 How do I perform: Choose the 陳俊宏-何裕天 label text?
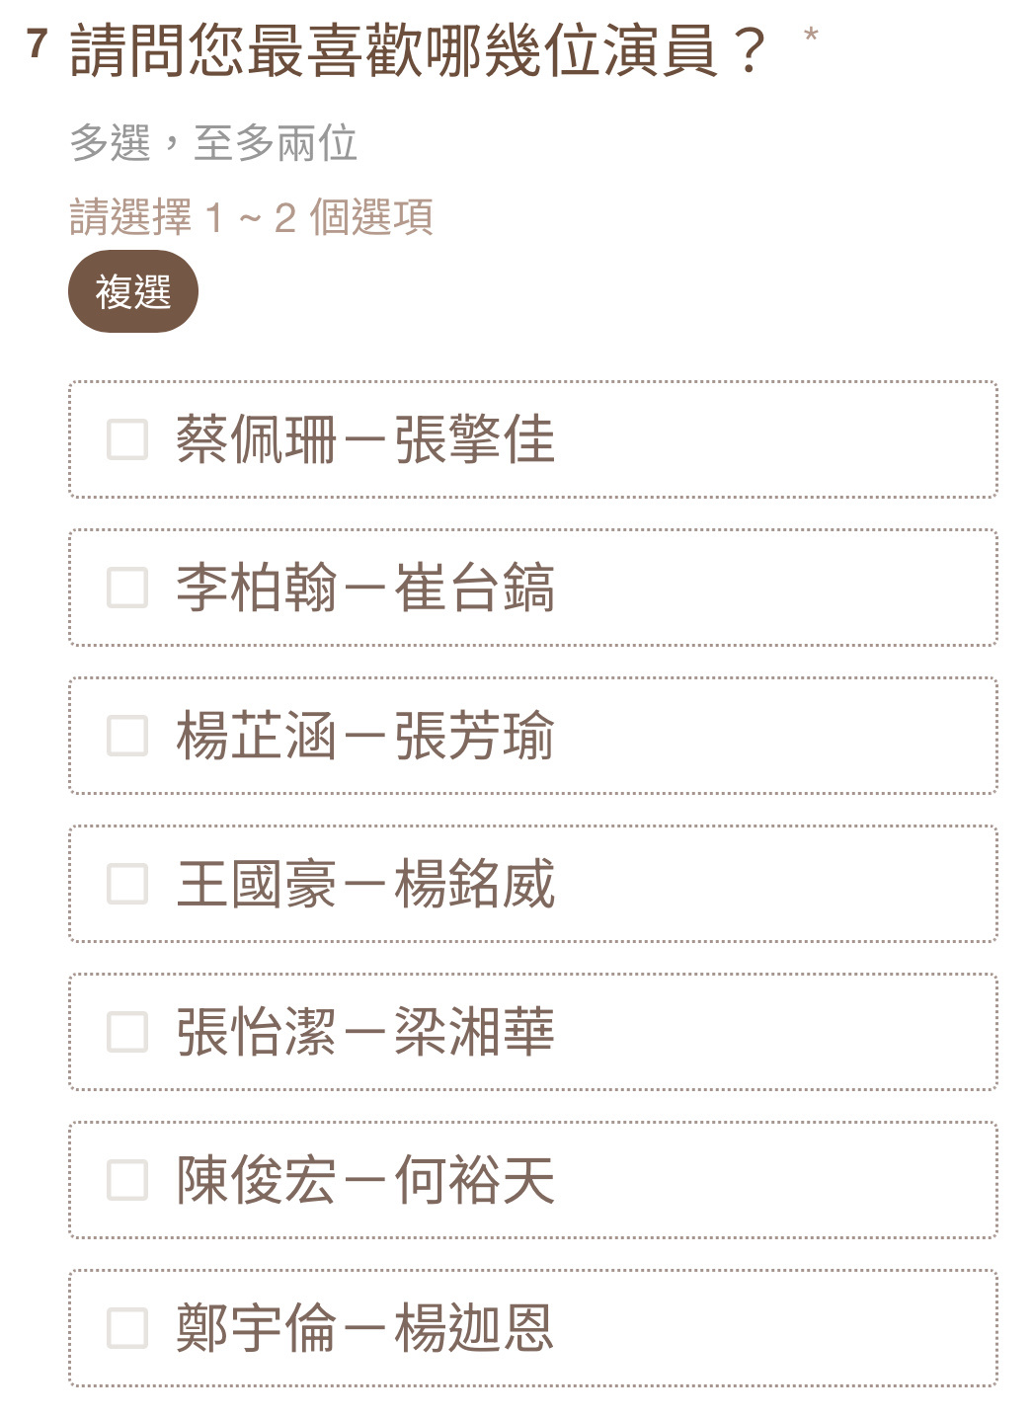coord(365,1180)
